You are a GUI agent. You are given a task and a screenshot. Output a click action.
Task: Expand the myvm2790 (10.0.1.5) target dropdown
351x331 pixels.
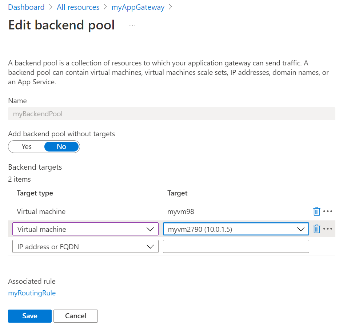(x=236, y=229)
